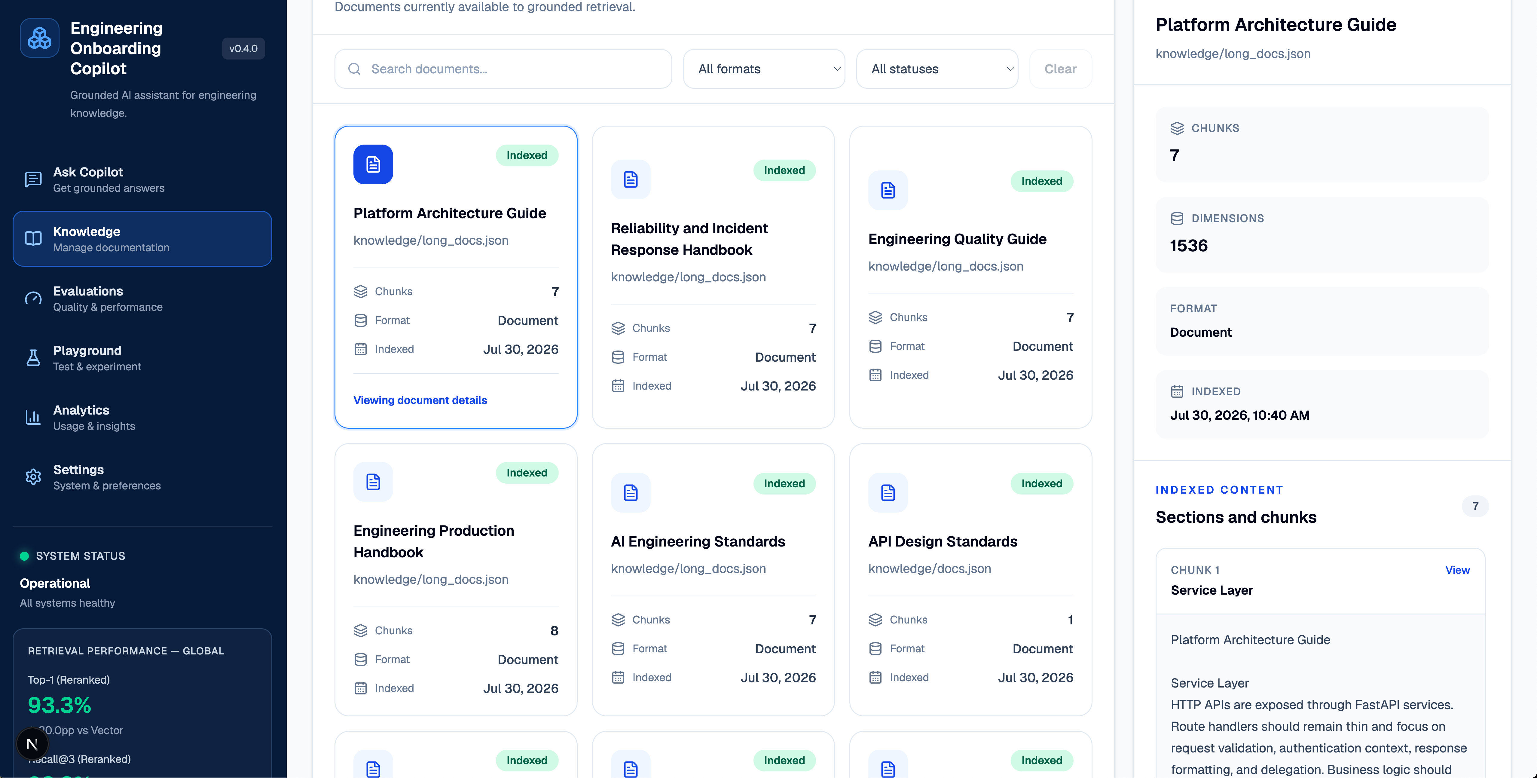
Task: Click the format icon on Platform Architecture card
Action: click(x=360, y=320)
